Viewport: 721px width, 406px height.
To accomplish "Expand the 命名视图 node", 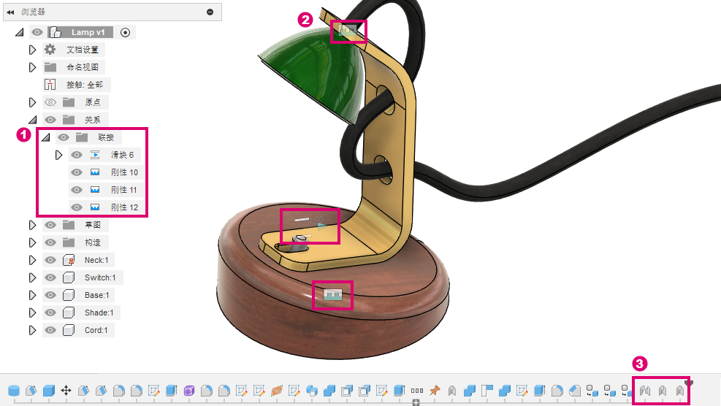I will click(32, 67).
